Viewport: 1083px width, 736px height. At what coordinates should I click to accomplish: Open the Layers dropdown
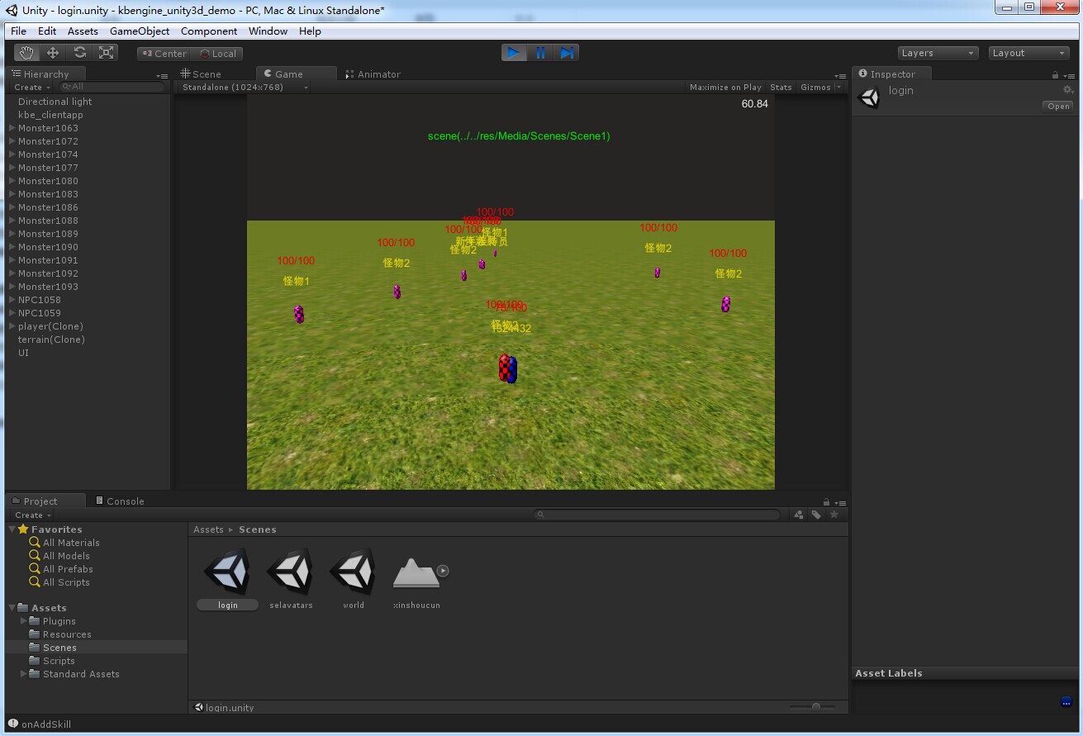(938, 52)
